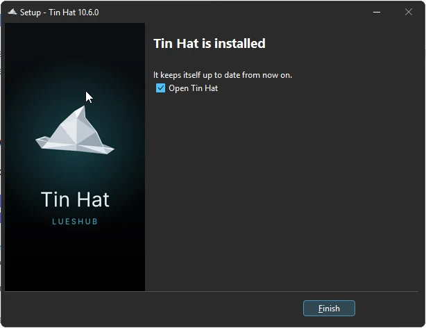The height and width of the screenshot is (328, 426).
Task: Click the LUESHUB text in the banner
Action: (x=75, y=221)
